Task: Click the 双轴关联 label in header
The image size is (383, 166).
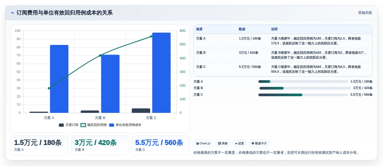Action: pyautogui.click(x=365, y=13)
